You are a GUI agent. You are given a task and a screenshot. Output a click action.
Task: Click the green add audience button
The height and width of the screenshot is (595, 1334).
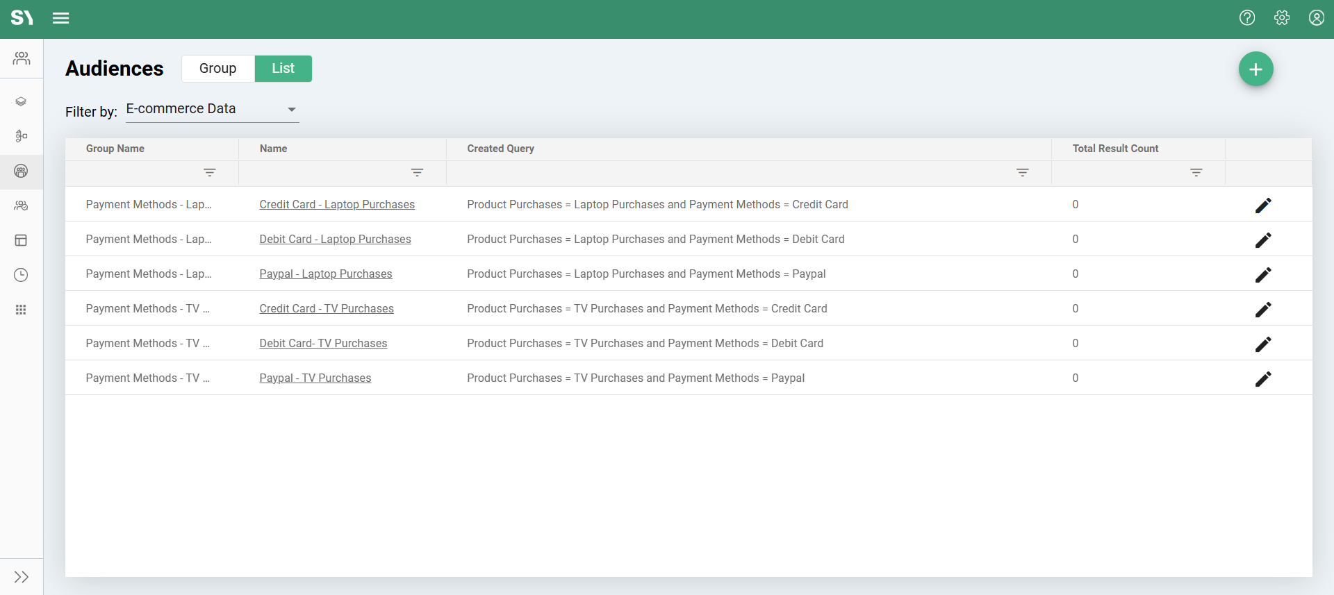[1255, 69]
